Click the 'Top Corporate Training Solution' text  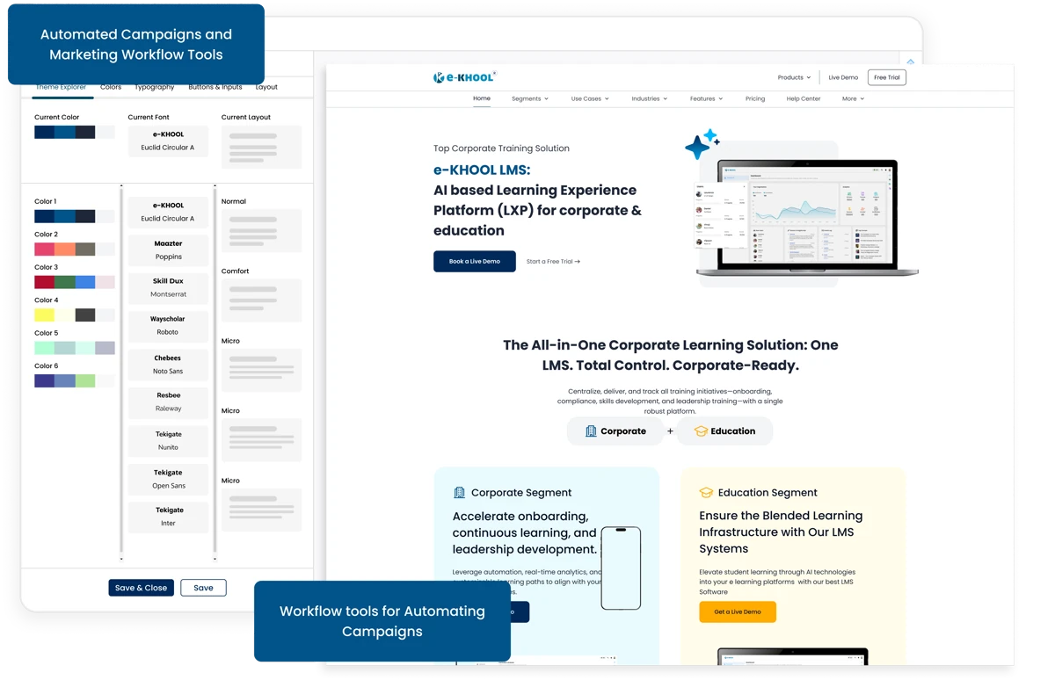point(501,148)
